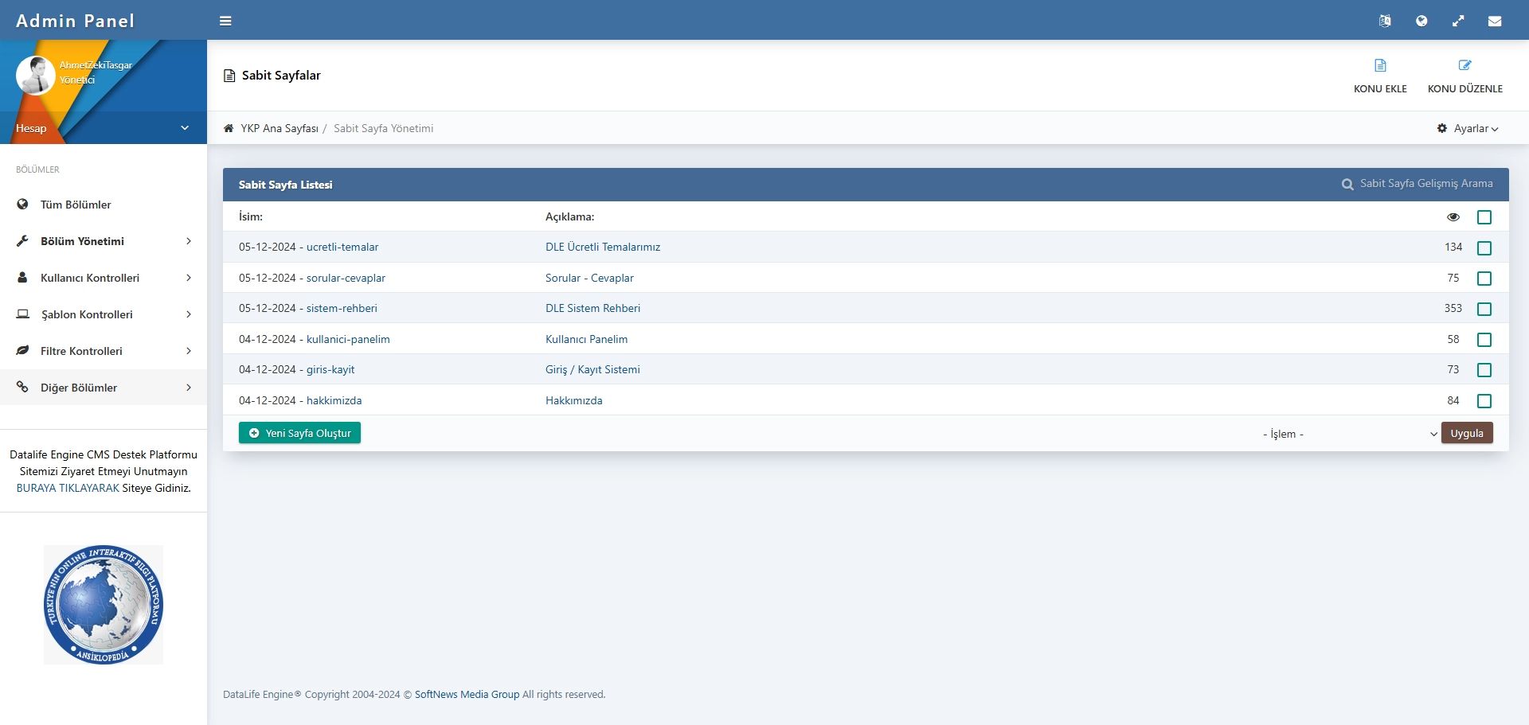This screenshot has height=725, width=1529.
Task: Open messages via the envelope icon
Action: coord(1495,21)
